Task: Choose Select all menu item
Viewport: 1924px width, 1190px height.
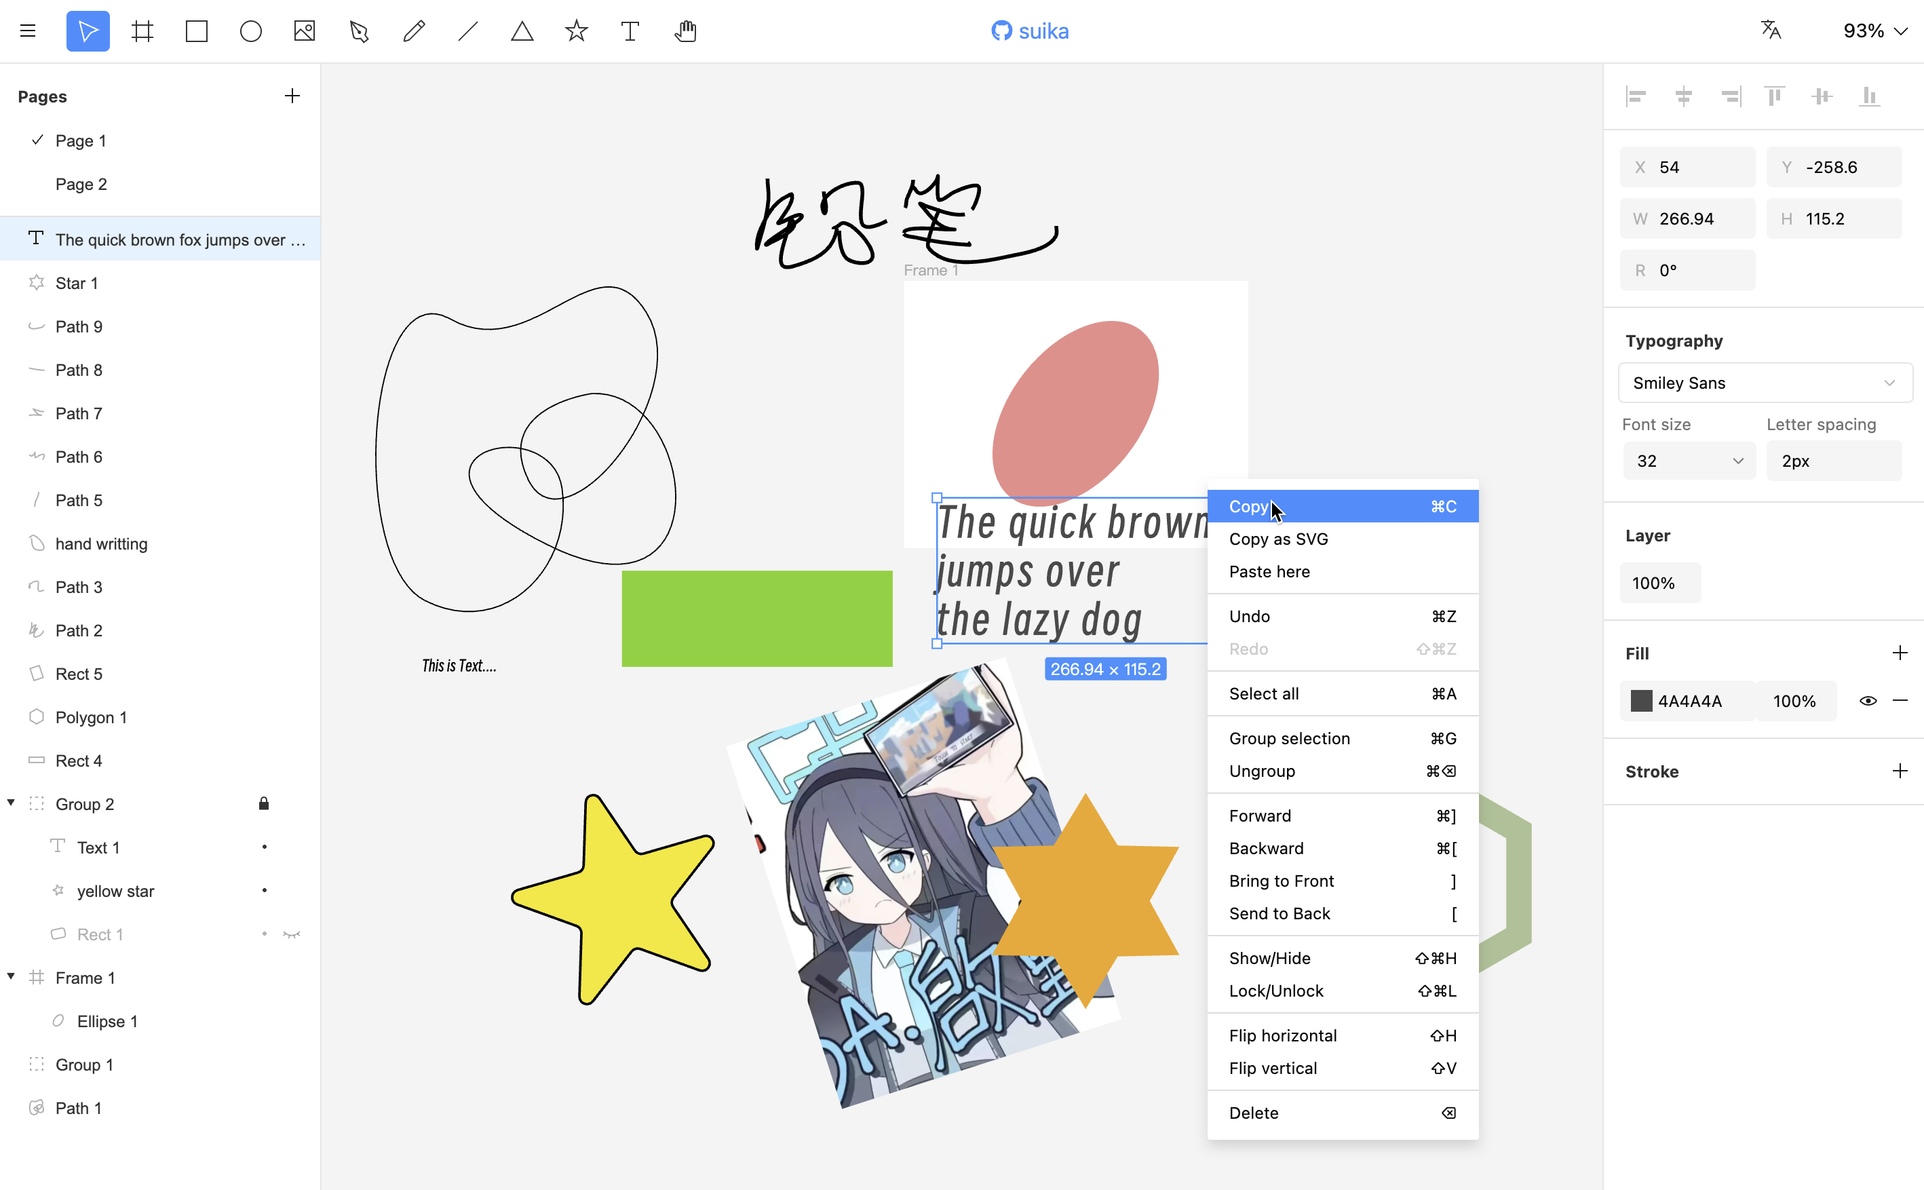Action: tap(1343, 693)
